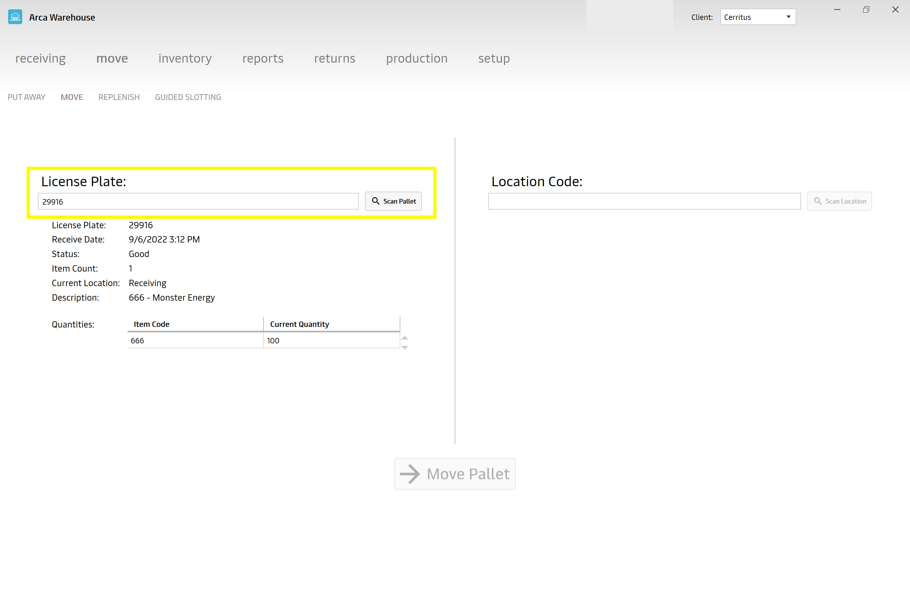Open the inventory menu
Viewport: 910px width, 607px height.
tap(185, 58)
